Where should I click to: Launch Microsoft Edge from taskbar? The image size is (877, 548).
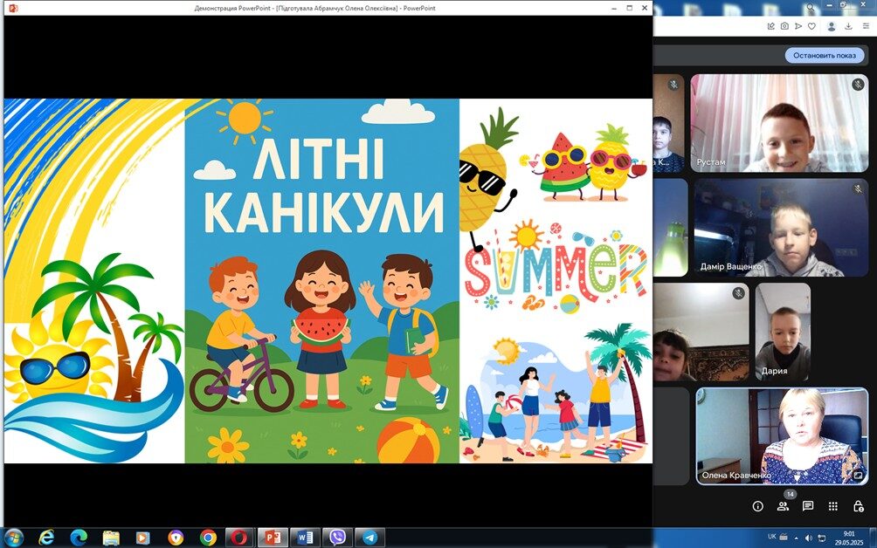tap(79, 538)
